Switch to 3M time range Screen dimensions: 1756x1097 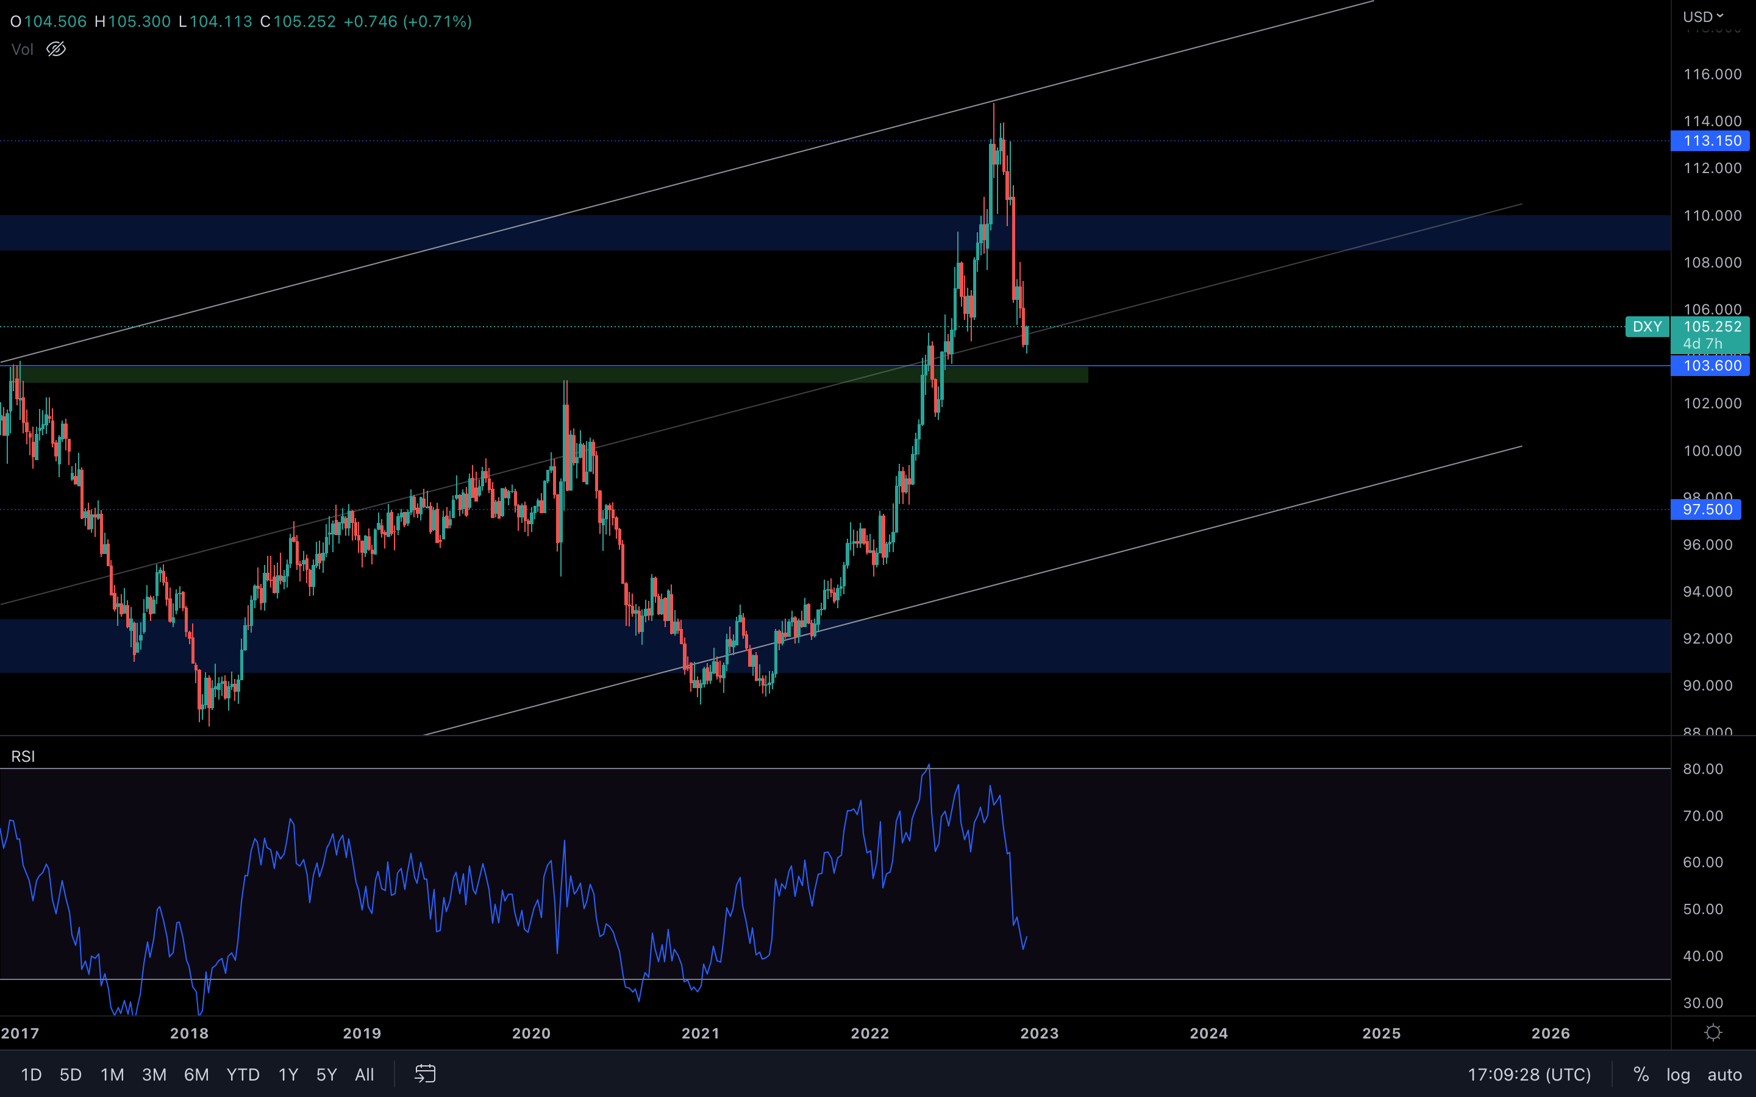click(154, 1074)
